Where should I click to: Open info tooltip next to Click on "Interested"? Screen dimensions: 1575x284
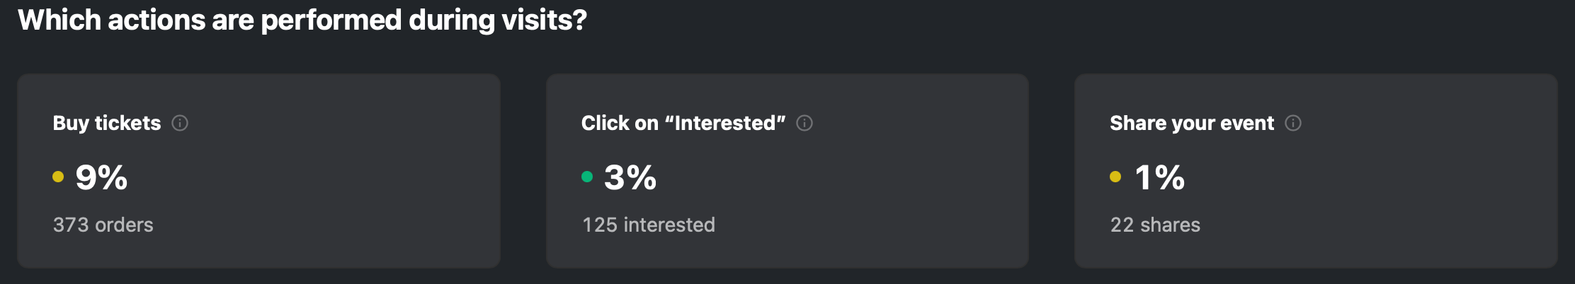804,123
